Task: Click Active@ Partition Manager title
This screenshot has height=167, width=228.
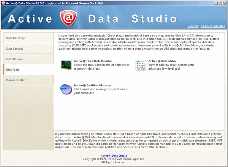Action: tap(93, 85)
